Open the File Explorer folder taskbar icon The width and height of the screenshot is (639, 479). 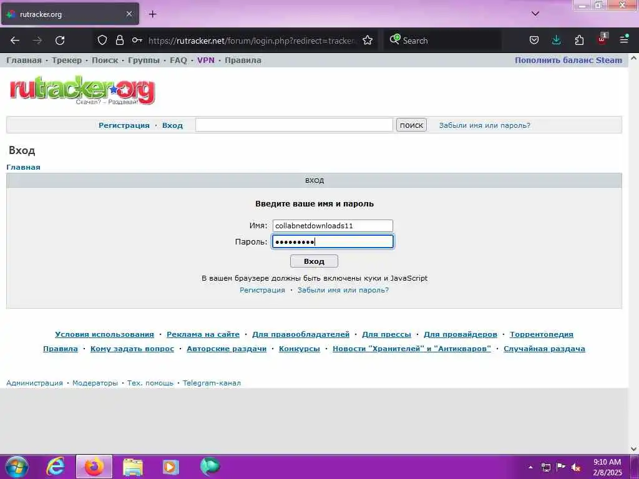tap(133, 467)
